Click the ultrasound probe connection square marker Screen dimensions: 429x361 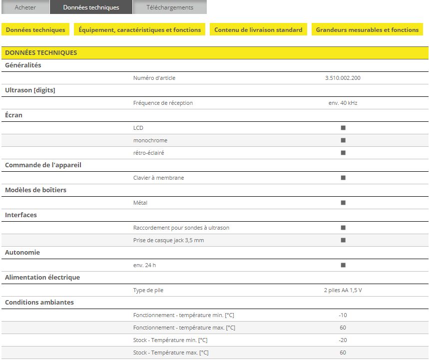(x=343, y=228)
